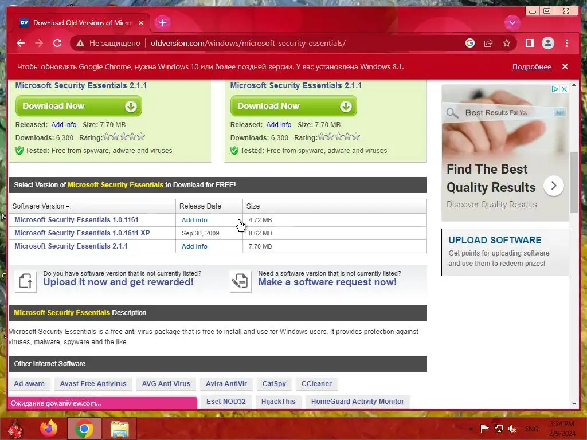Rate using stars in the right card
The width and height of the screenshot is (587, 440).
coord(338,136)
